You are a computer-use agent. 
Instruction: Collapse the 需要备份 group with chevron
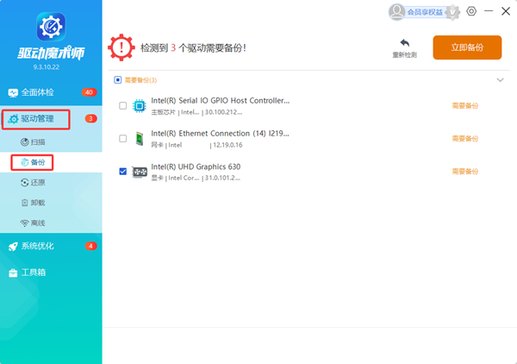point(500,80)
